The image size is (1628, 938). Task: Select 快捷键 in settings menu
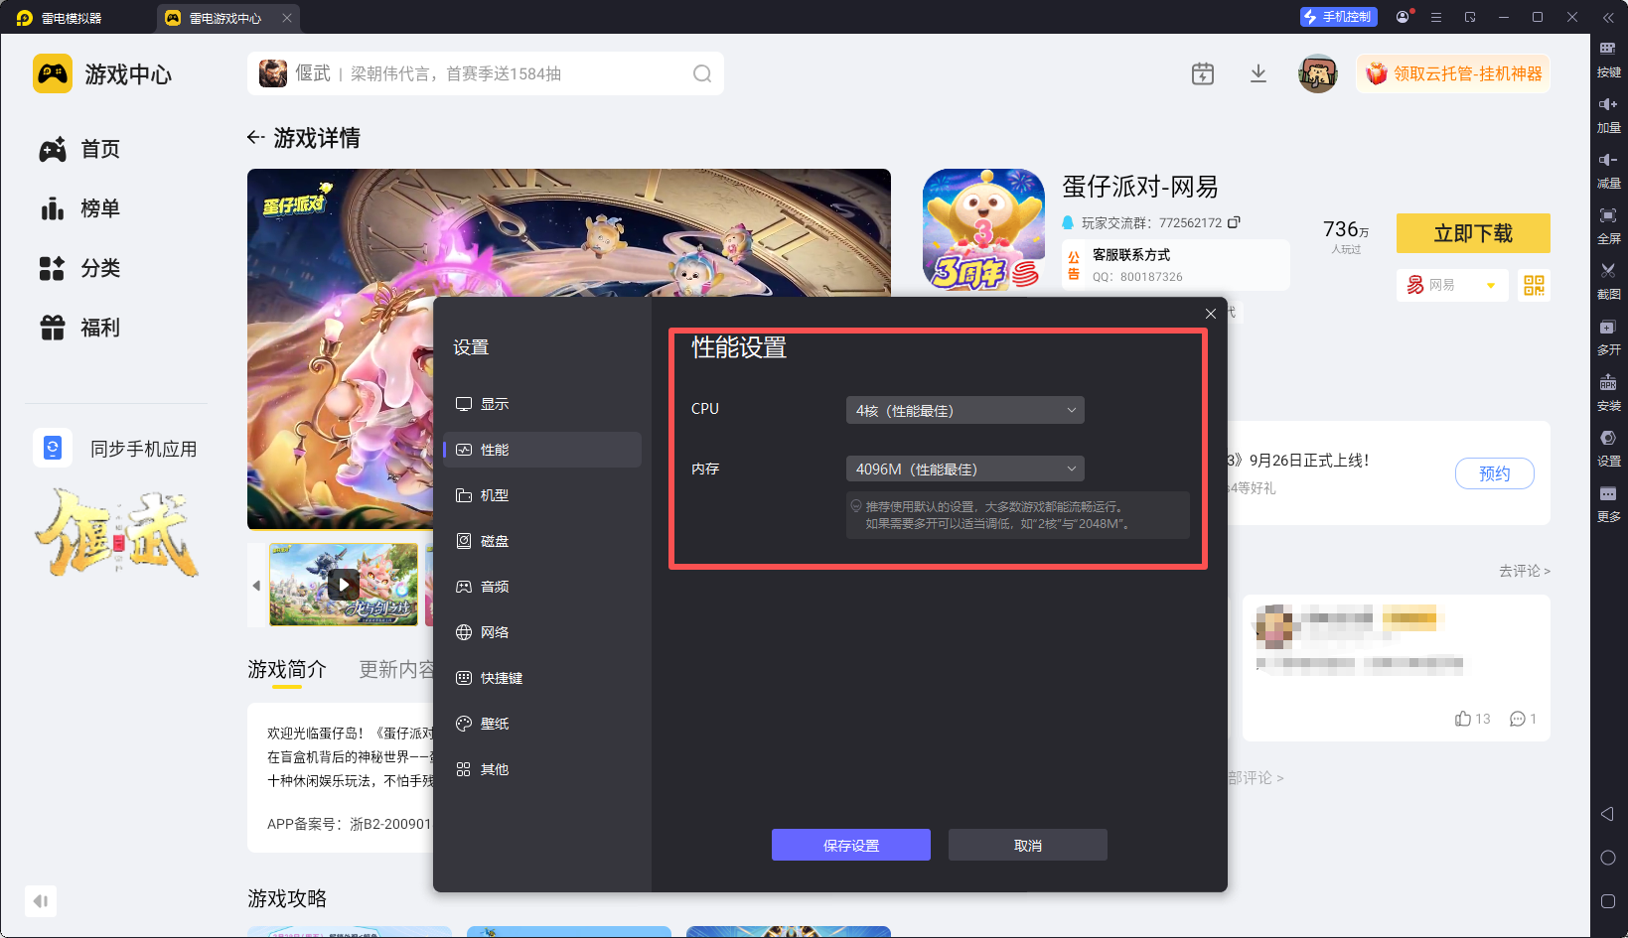[541, 678]
